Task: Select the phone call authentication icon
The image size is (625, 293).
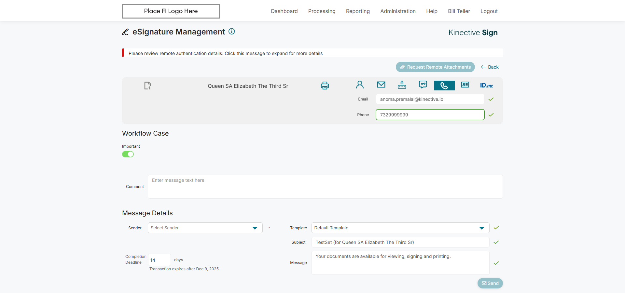Action: point(444,86)
